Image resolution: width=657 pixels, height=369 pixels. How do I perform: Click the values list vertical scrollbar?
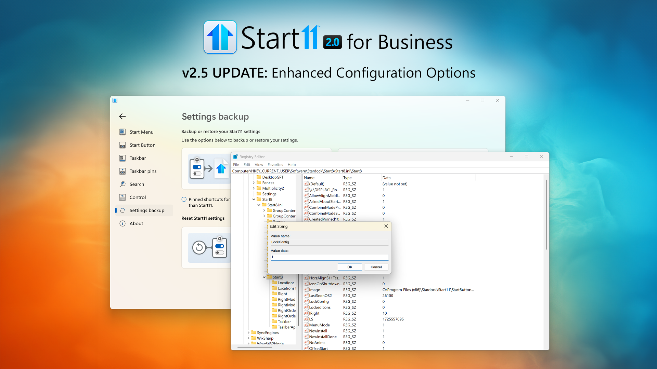pyautogui.click(x=546, y=215)
